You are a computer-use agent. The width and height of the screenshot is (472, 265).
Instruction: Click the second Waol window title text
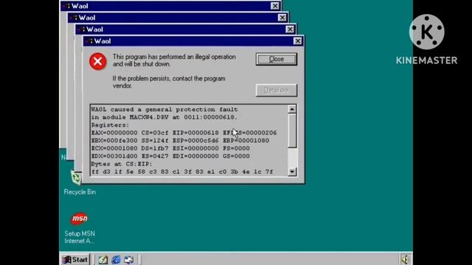(94, 29)
